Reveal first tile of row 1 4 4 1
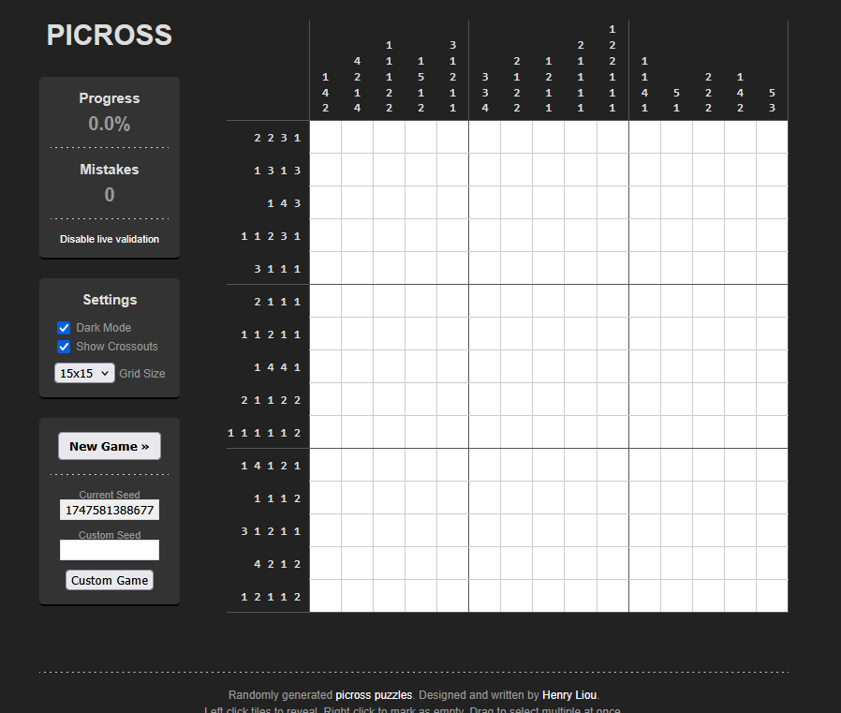Image resolution: width=841 pixels, height=713 pixels. (326, 366)
